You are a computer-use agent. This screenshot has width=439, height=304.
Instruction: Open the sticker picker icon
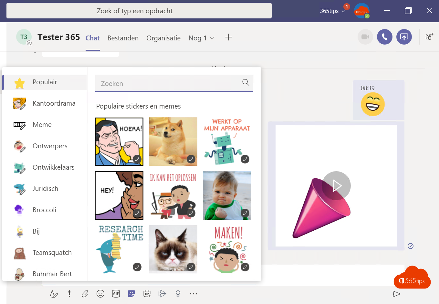131,294
